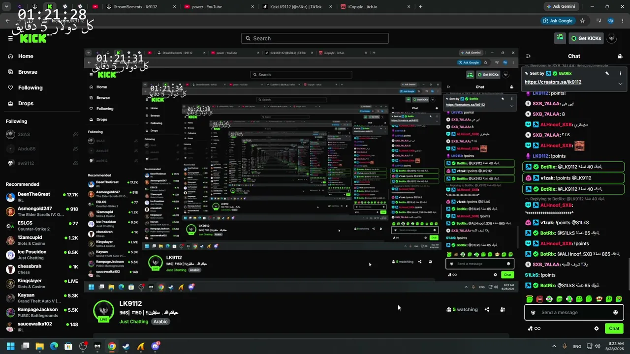Open followed channel Abdu85
This screenshot has width=630, height=354.
pyautogui.click(x=42, y=149)
